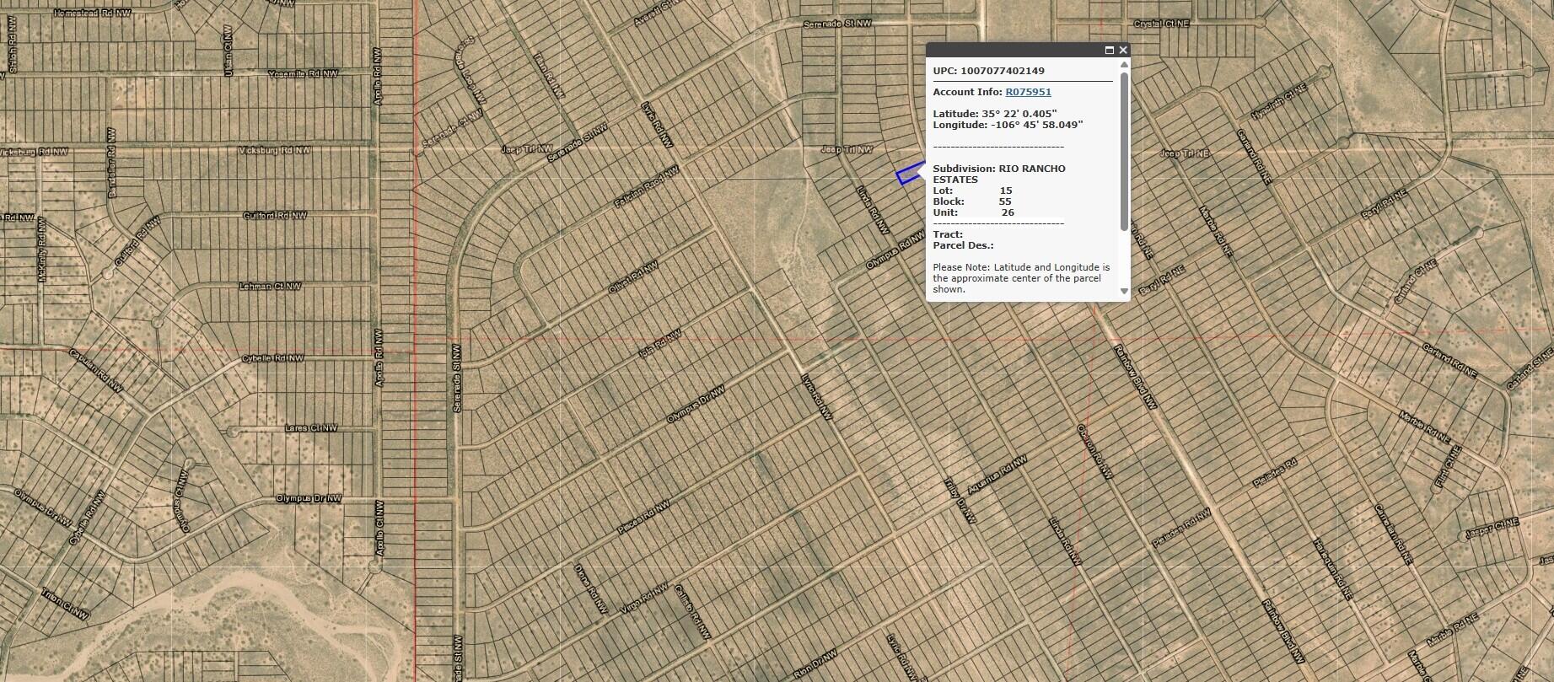Image resolution: width=1554 pixels, height=682 pixels.
Task: Click the popup scrollbar down arrow
Action: 1124,291
